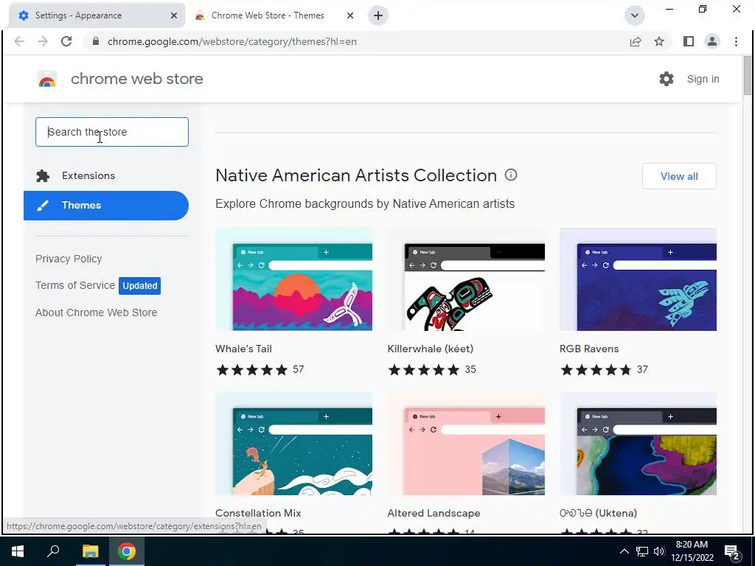
Task: Focus the Search the store field
Action: (112, 132)
